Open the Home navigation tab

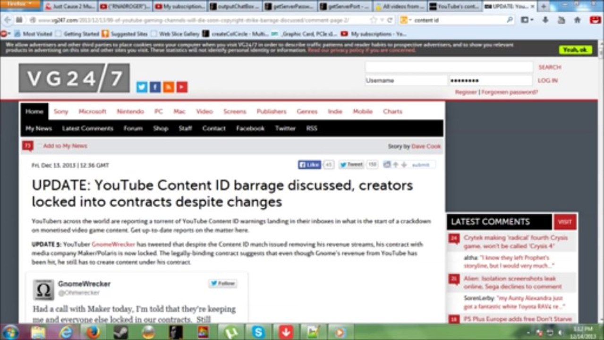coord(34,111)
